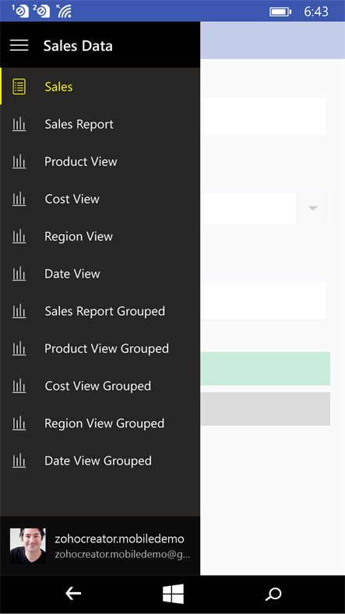Click the chart icon beside Cost View Grouped
Screen dimensions: 345x614
point(19,386)
